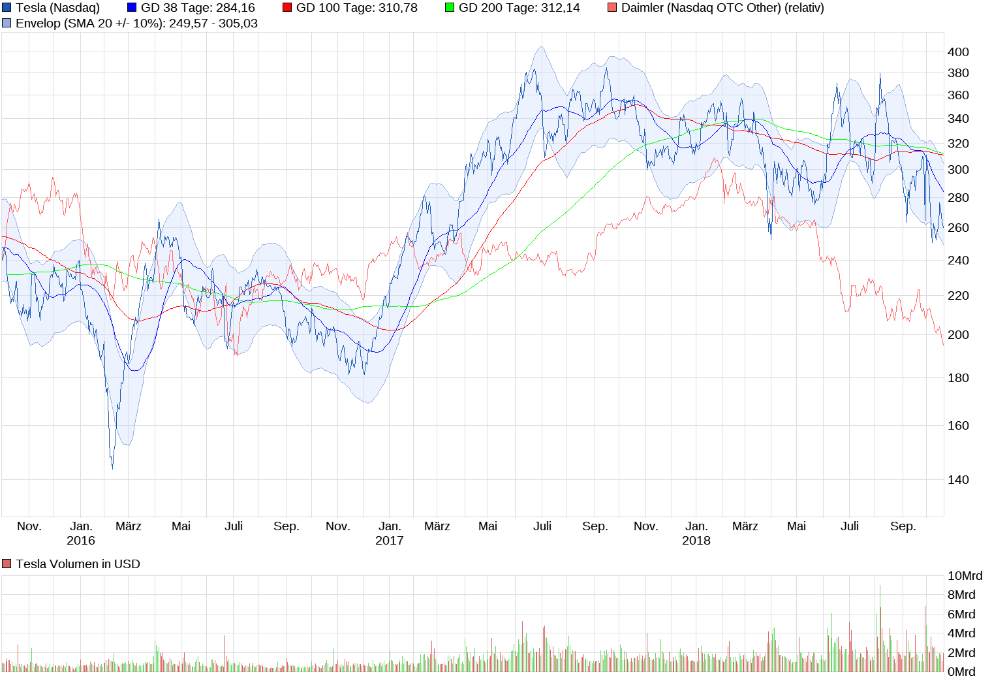Click the Tesla Volumen legend color square
This screenshot has height=685, width=992.
click(x=7, y=564)
